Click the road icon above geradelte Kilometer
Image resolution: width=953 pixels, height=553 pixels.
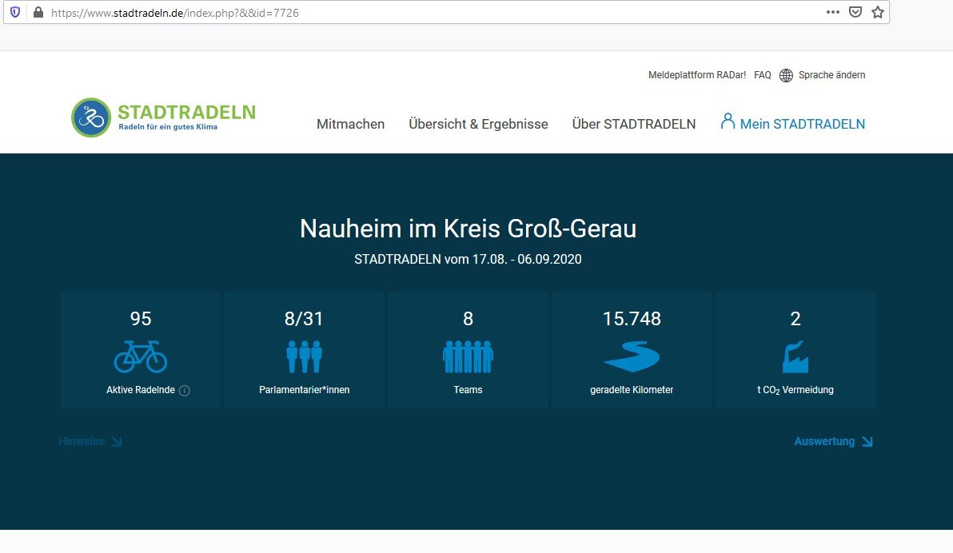(632, 356)
